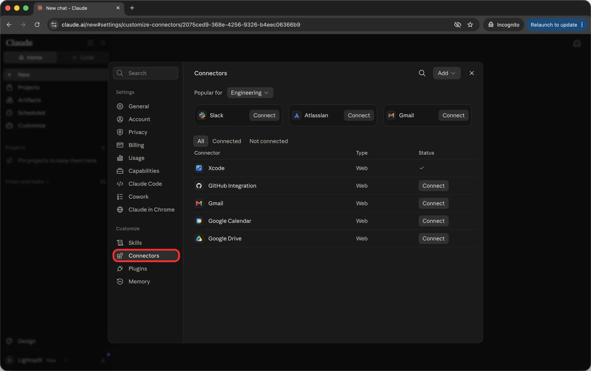Click the Gmail logo in the popular card
The height and width of the screenshot is (371, 591).
click(x=391, y=115)
